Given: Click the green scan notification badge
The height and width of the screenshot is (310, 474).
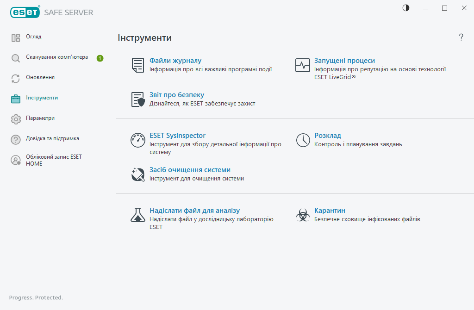Looking at the screenshot, I should click(x=100, y=58).
